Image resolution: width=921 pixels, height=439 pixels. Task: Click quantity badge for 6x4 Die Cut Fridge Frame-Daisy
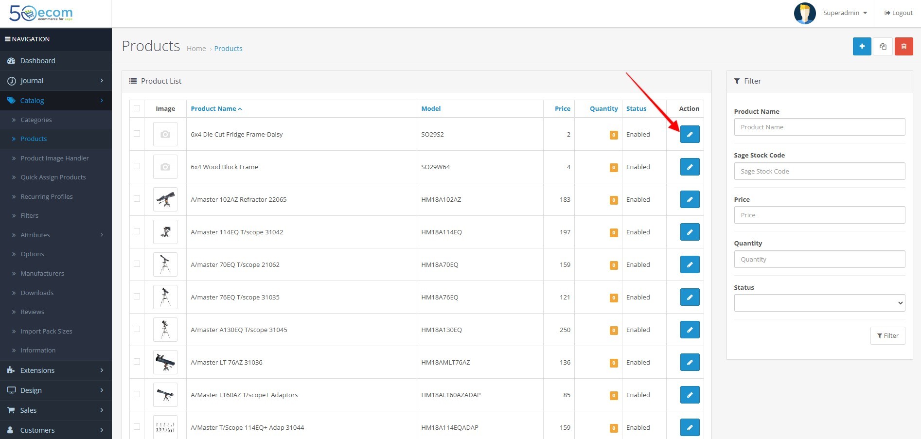614,135
